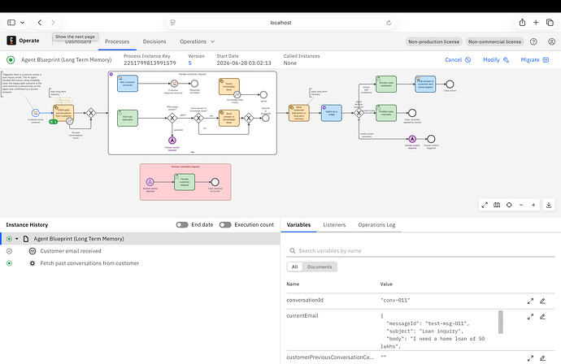Zoom out diagram with minus icon
This screenshot has width=561, height=364.
coord(521,205)
